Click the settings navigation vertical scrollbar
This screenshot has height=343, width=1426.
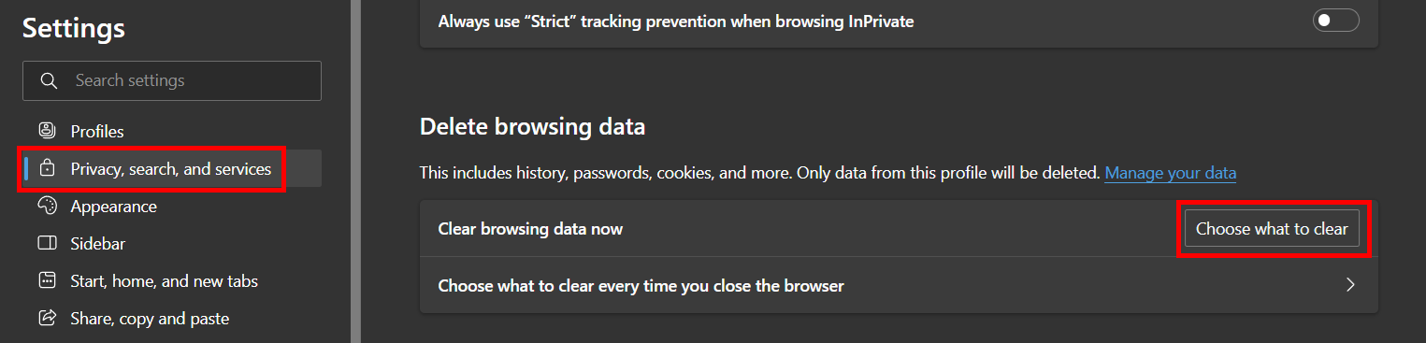355,171
